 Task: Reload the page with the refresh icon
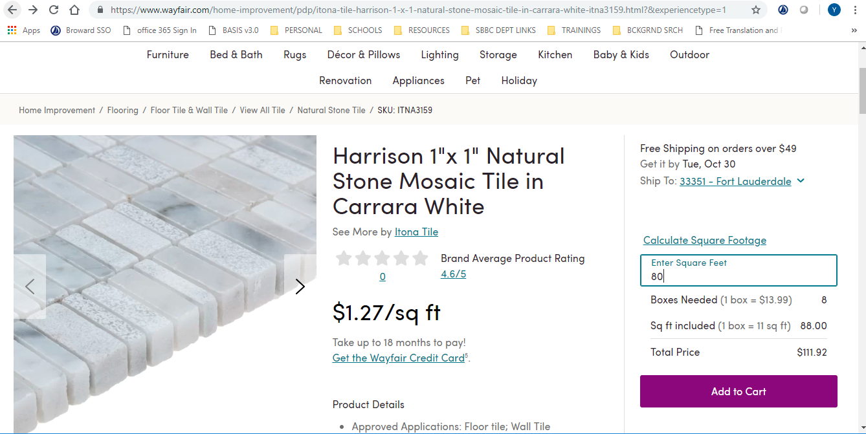click(x=54, y=10)
